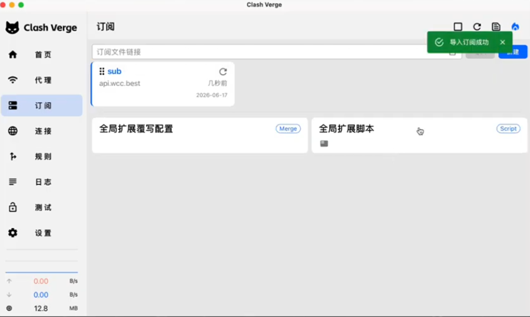Click the square icon in top toolbar
530x317 pixels.
458,26
